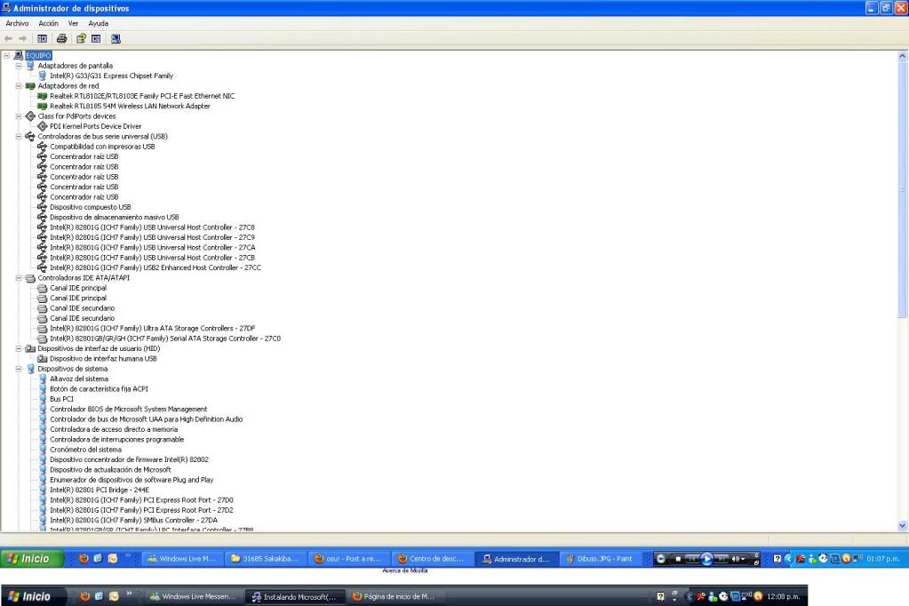Click the icon beside Dispositivos de sistema
Image resolution: width=909 pixels, height=606 pixels.
pos(31,369)
